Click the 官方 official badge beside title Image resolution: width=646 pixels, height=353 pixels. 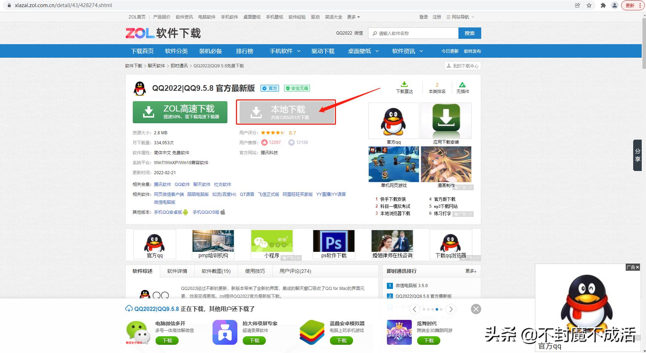tap(269, 88)
